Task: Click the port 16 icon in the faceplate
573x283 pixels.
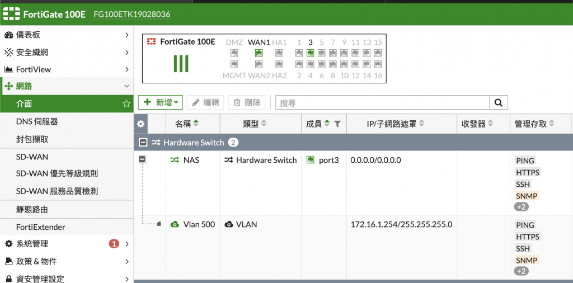Action: click(378, 65)
